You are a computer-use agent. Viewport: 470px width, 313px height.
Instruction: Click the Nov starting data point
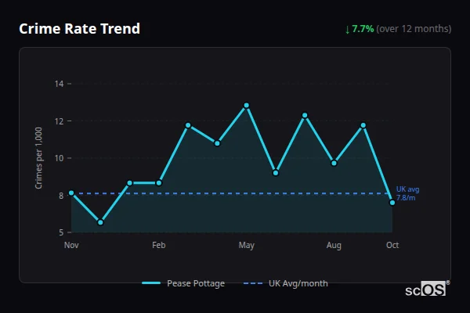pos(71,193)
